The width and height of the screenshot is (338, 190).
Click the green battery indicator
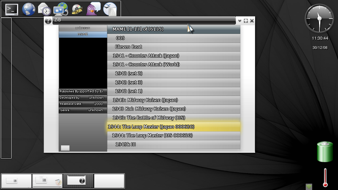tap(325, 152)
